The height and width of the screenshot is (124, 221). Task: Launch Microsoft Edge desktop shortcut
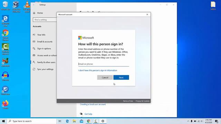click(6, 21)
